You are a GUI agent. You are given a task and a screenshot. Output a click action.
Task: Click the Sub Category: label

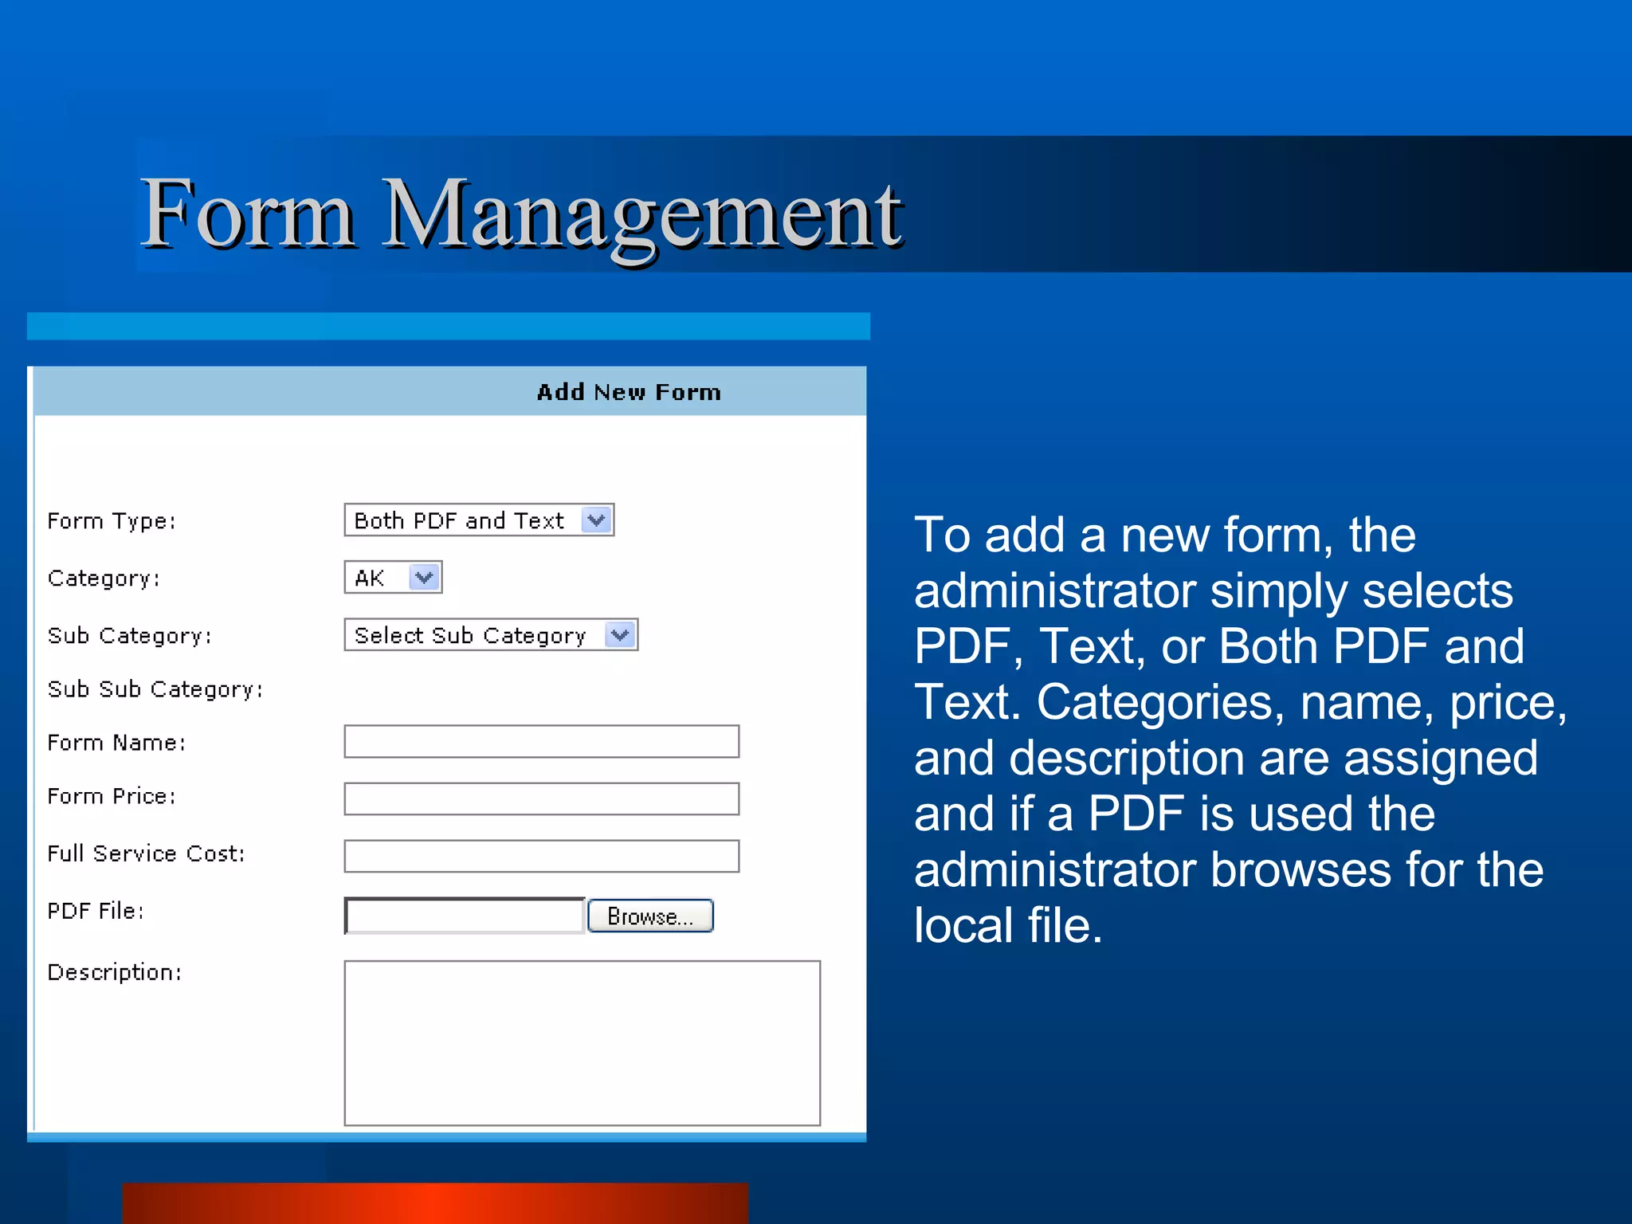click(x=130, y=636)
